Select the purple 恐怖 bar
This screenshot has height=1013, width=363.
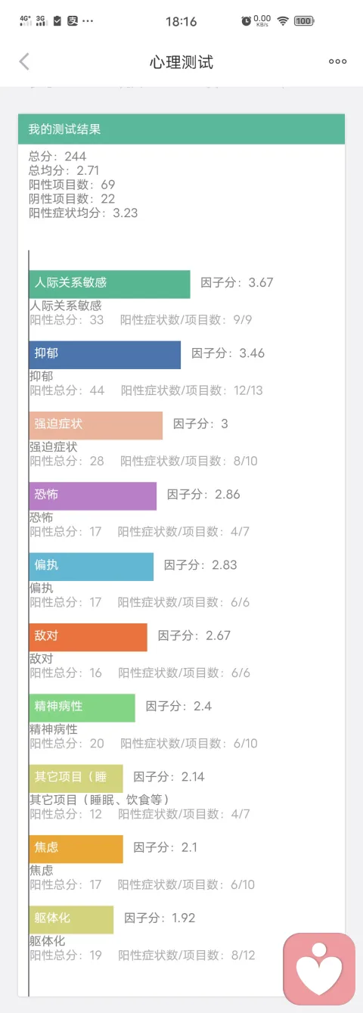pyautogui.click(x=93, y=496)
